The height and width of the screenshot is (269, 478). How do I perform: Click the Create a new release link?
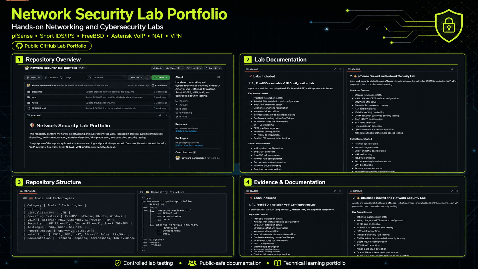pyautogui.click(x=186, y=131)
